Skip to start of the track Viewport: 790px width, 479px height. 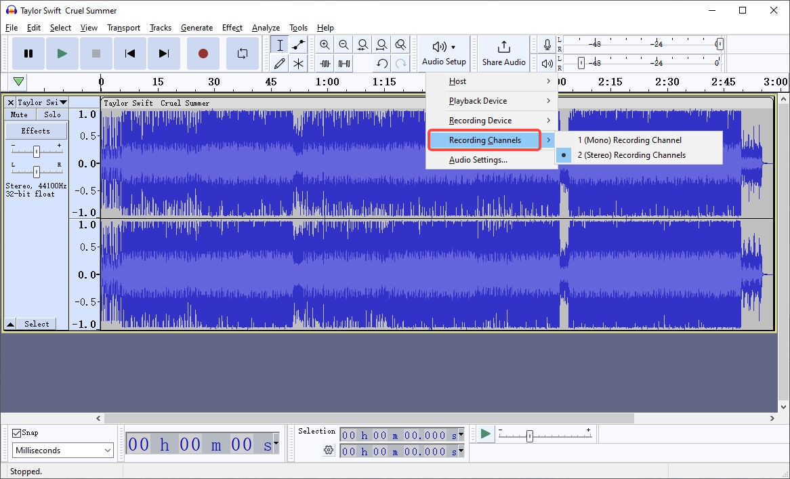[x=130, y=54]
